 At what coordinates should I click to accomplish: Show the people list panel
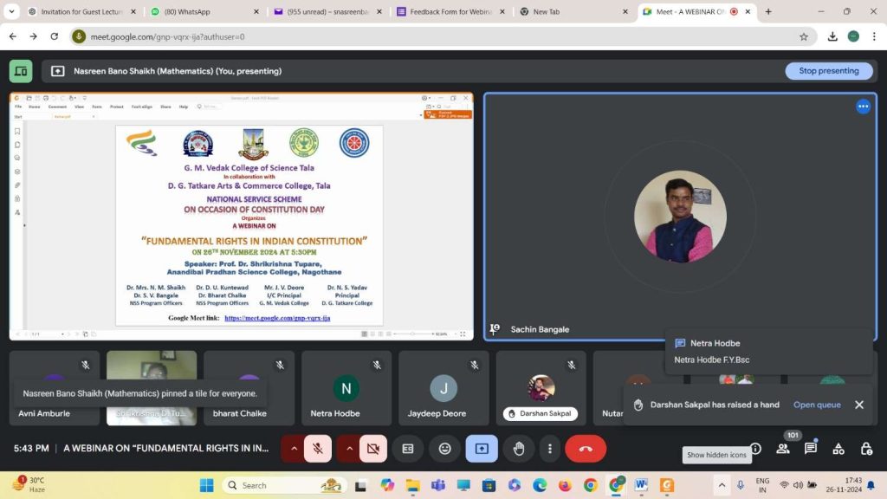pyautogui.click(x=783, y=449)
